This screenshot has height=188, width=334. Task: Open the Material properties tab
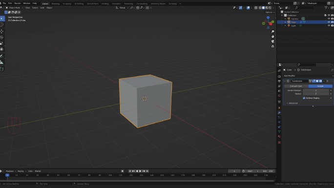pos(279,136)
